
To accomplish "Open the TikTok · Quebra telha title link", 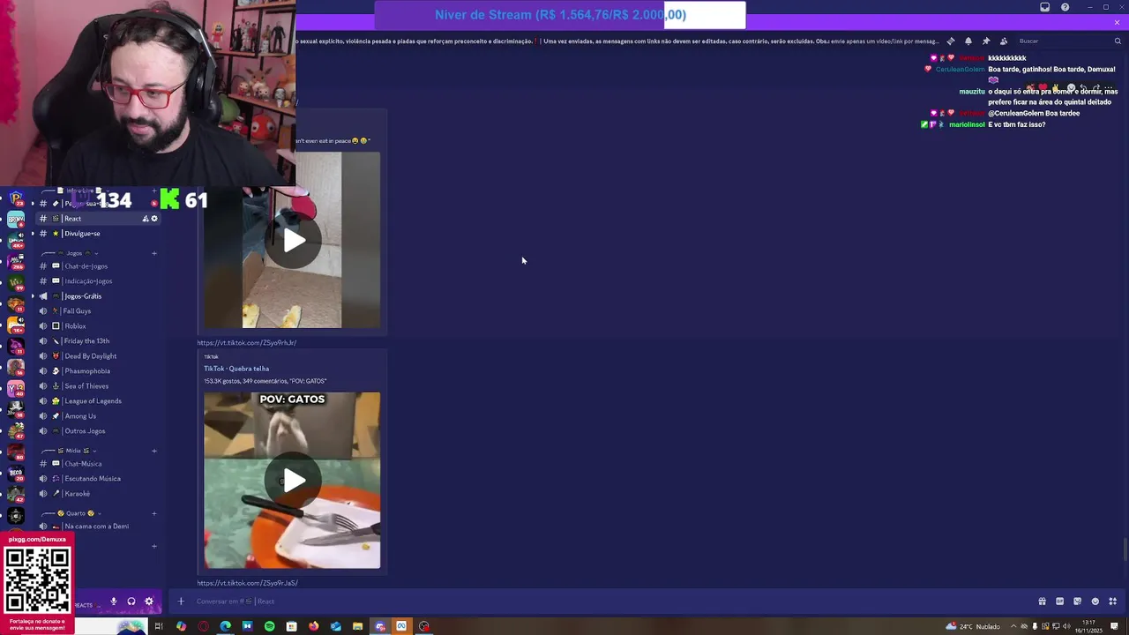I will [x=236, y=369].
